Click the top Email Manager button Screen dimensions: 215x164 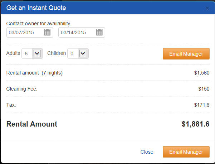click(x=186, y=54)
